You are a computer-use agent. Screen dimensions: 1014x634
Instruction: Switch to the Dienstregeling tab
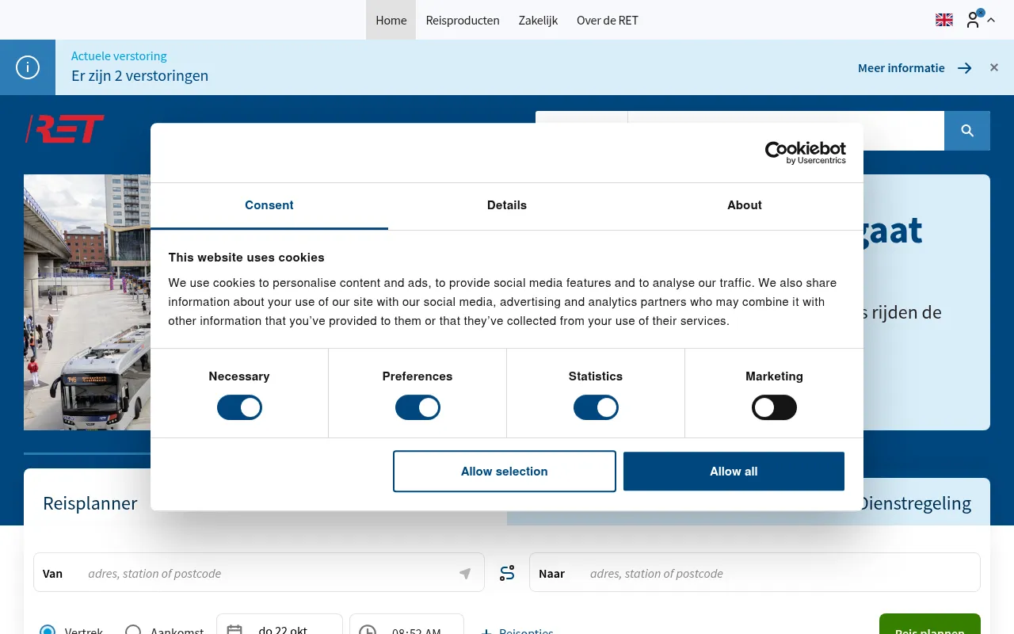click(x=915, y=503)
